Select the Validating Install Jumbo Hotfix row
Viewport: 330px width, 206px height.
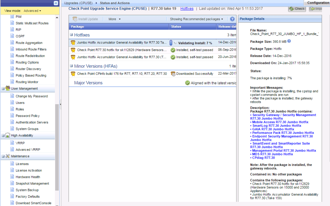point(152,43)
